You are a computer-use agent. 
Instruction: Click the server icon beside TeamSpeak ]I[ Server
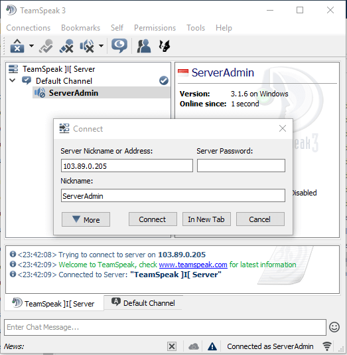pos(13,69)
